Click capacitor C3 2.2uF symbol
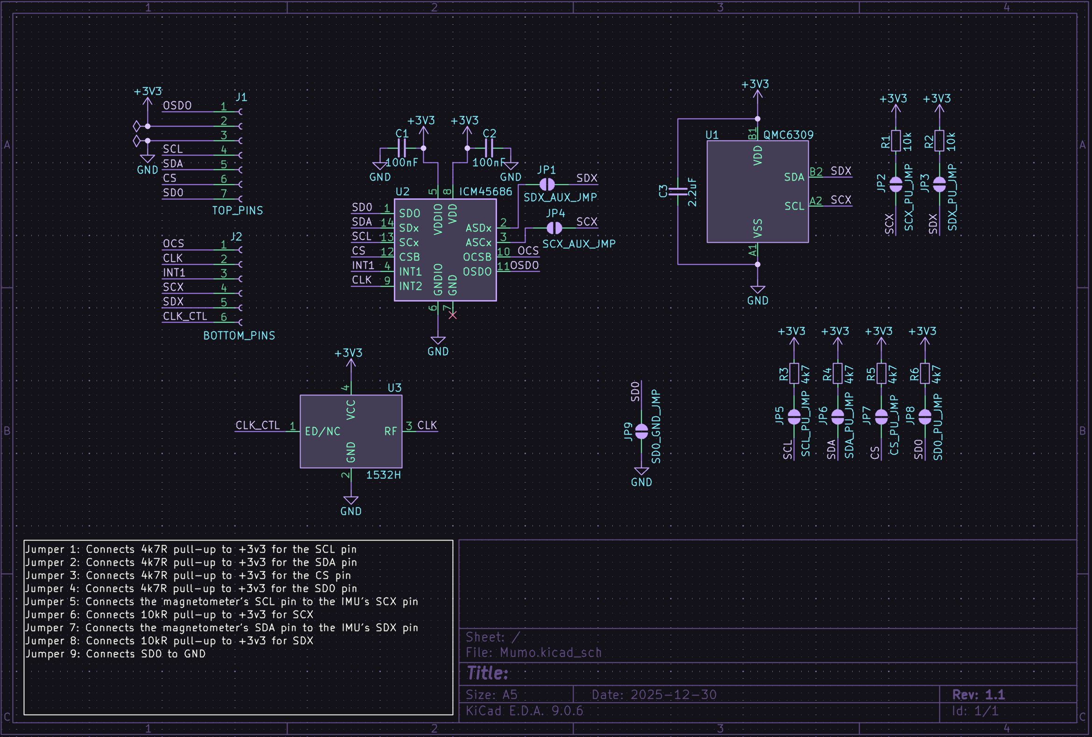Screen dimensions: 1092x737 pos(678,191)
